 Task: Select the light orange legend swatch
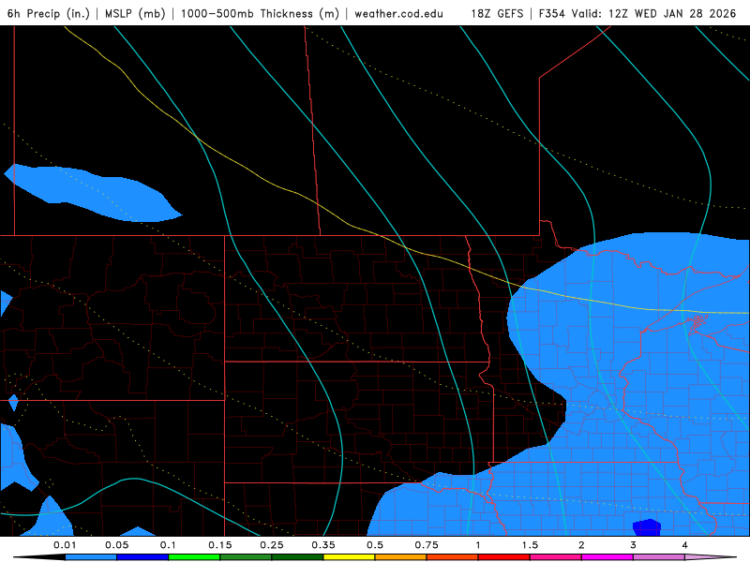point(401,557)
